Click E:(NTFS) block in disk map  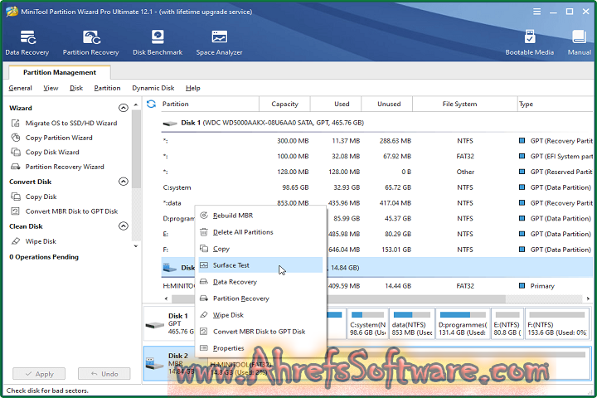[507, 324]
